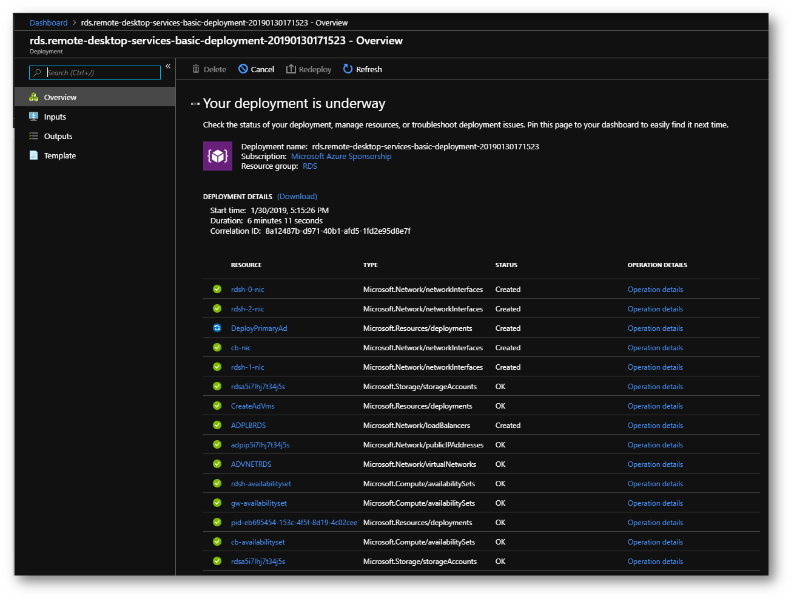This screenshot has height=601, width=794.
Task: Click the Cancel circle icon
Action: pyautogui.click(x=243, y=69)
